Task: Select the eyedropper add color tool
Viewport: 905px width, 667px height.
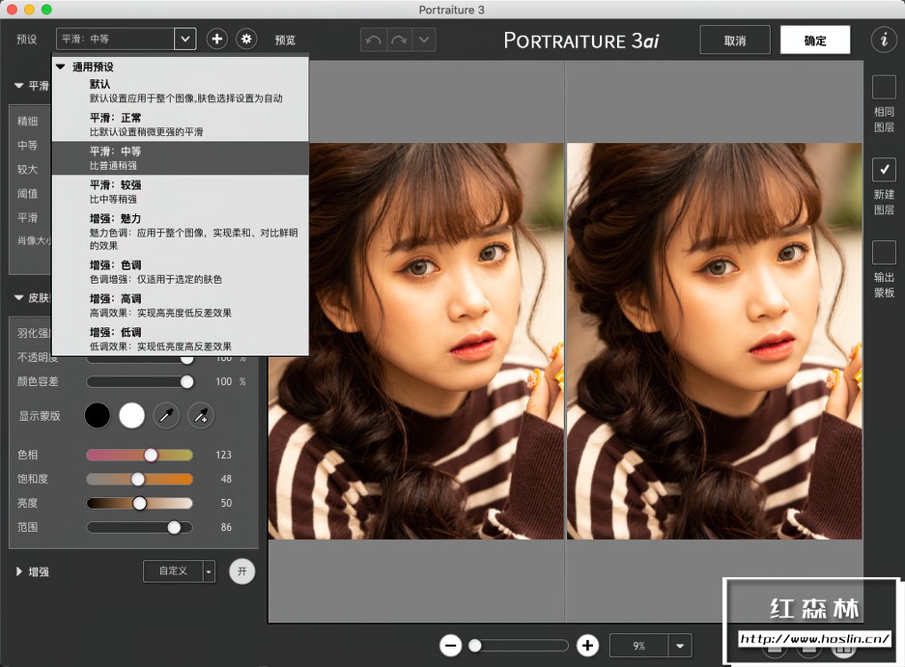Action: click(x=201, y=415)
